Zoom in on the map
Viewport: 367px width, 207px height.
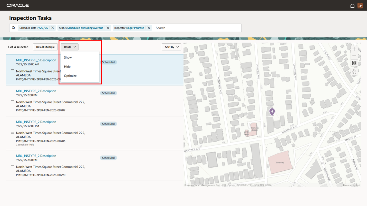[354, 49]
